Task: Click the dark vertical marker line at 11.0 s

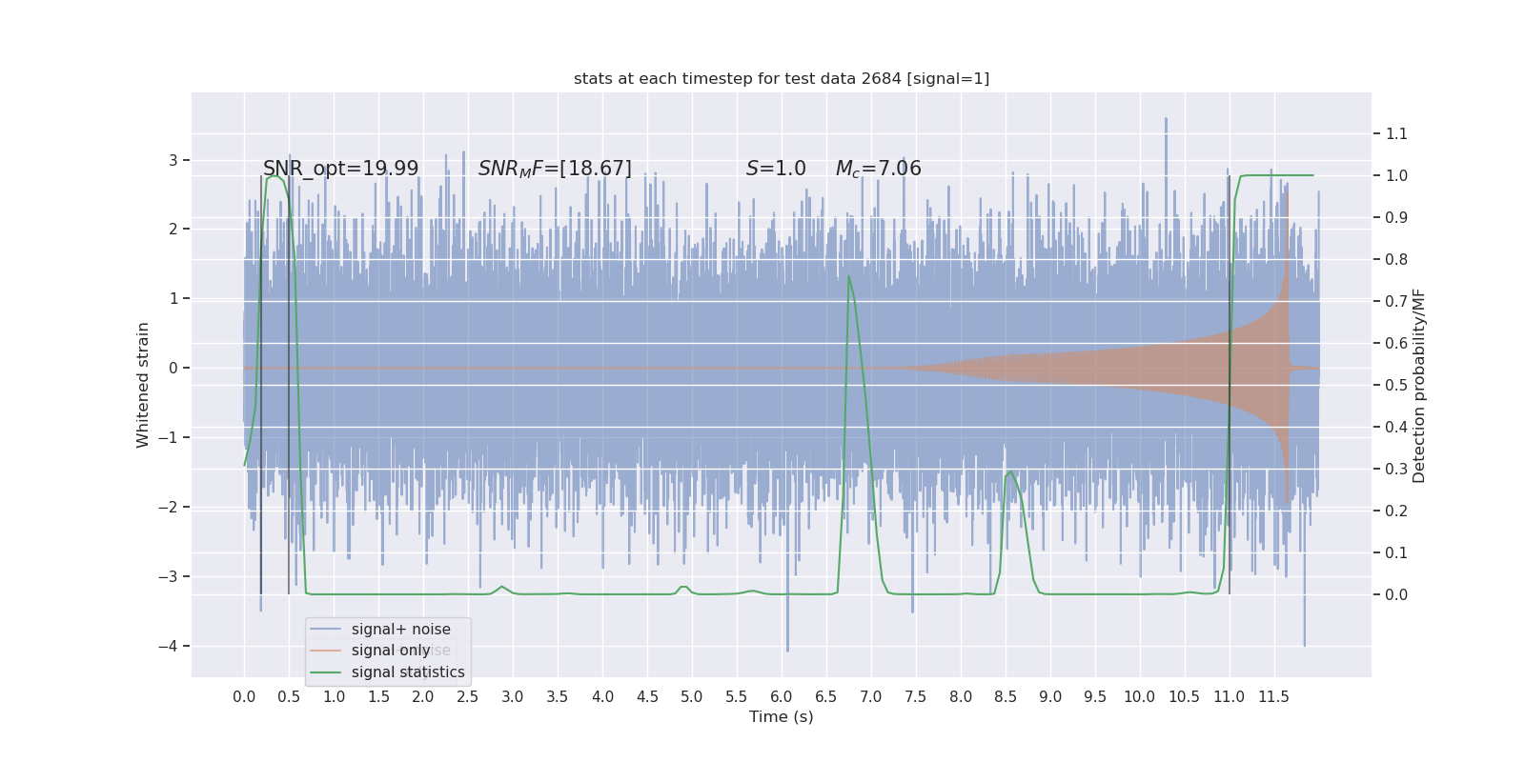Action: coord(1230,385)
